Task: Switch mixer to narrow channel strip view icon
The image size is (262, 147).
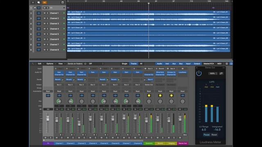Action: point(227,64)
